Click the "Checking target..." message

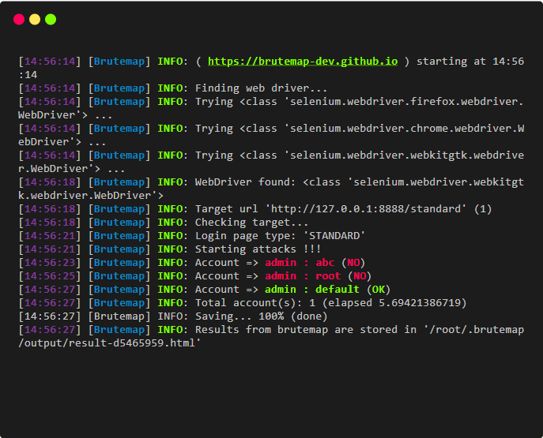click(251, 222)
